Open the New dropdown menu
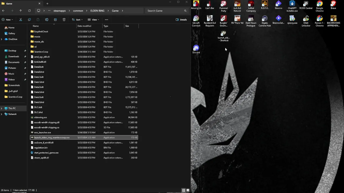The height and width of the screenshot is (193, 344). click(7, 20)
